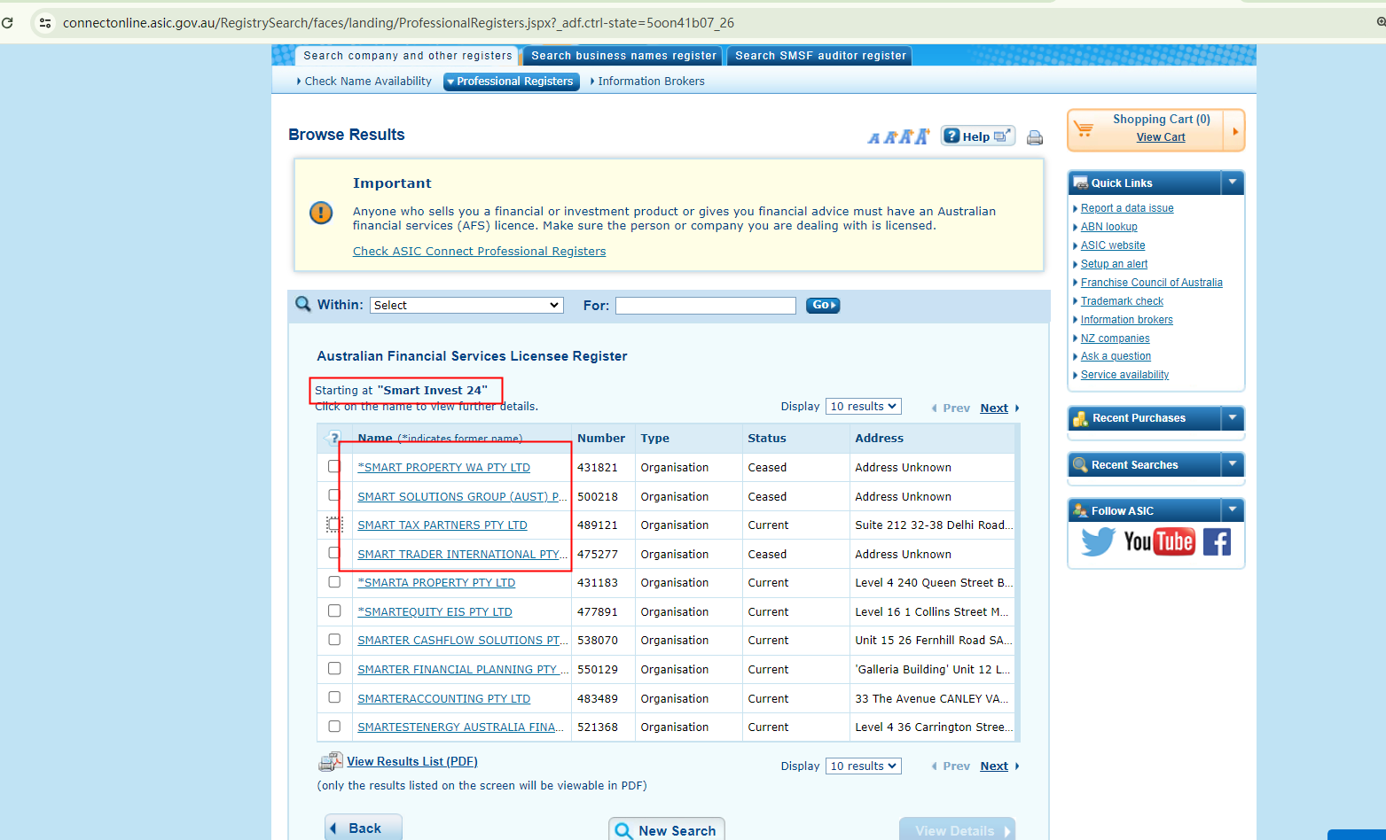The image size is (1386, 840).
Task: Open SMARTERACCOUNTING PTY LTD details
Action: click(x=444, y=699)
